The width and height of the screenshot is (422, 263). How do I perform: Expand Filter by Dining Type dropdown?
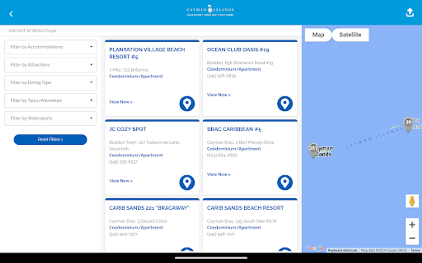tap(50, 83)
